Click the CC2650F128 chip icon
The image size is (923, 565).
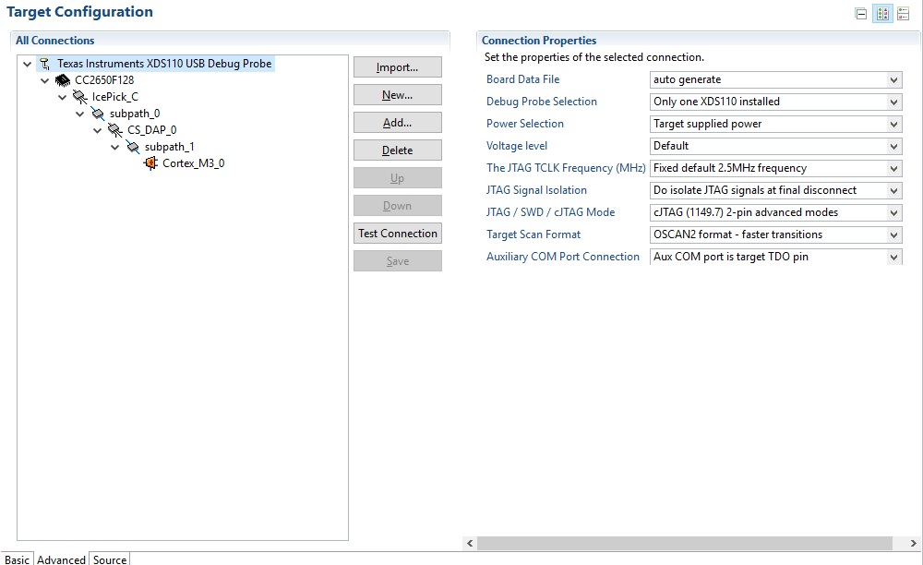click(x=63, y=80)
